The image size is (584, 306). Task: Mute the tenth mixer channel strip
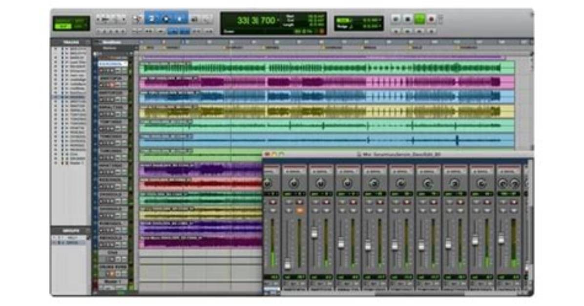[514, 210]
